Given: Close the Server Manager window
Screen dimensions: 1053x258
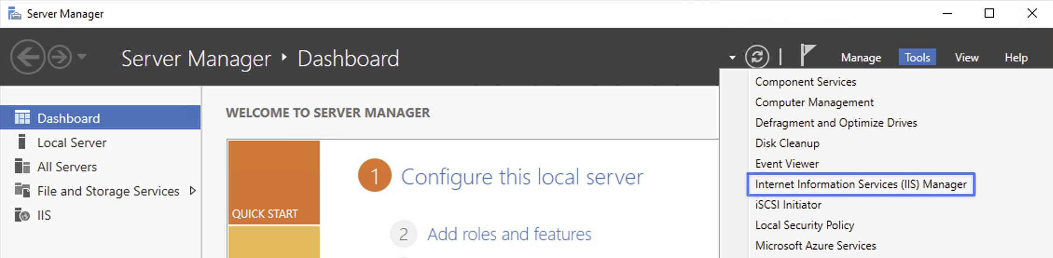Looking at the screenshot, I should coord(1032,14).
